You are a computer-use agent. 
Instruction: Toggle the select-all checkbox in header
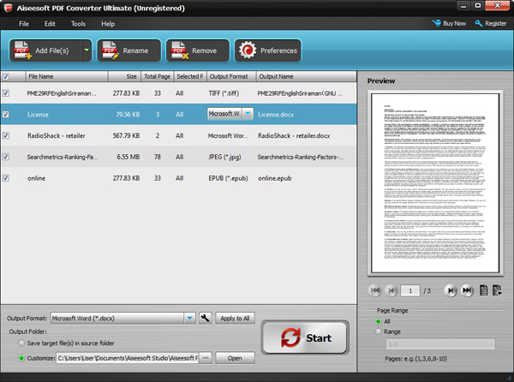click(x=6, y=77)
